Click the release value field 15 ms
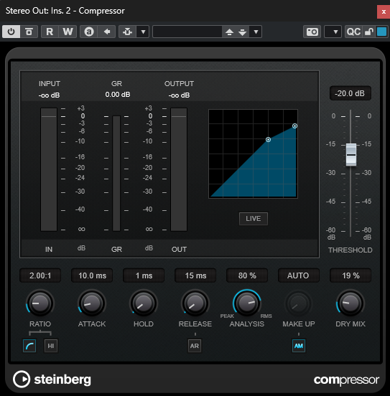The width and height of the screenshot is (390, 396). point(195,275)
